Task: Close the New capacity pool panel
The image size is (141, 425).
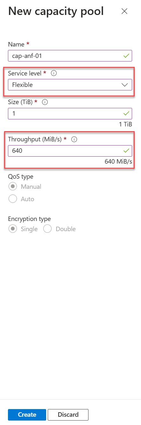Action: click(x=124, y=11)
